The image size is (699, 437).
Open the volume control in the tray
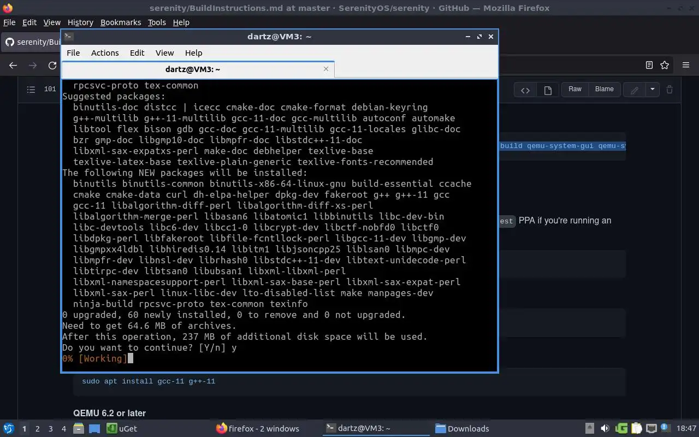tap(605, 428)
